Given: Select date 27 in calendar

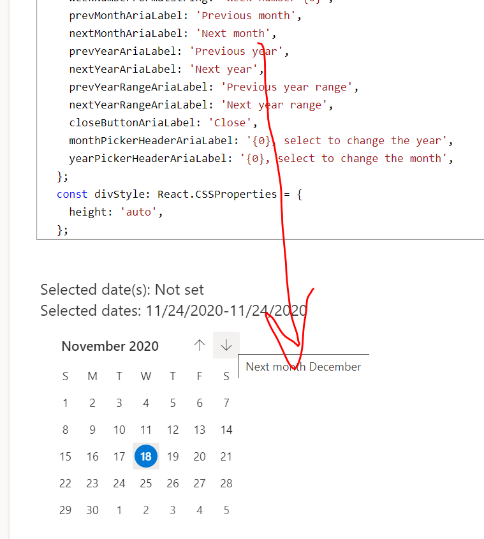Looking at the screenshot, I should tap(200, 484).
